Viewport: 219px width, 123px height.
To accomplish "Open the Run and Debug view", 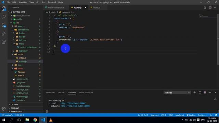I will pos(4,33).
